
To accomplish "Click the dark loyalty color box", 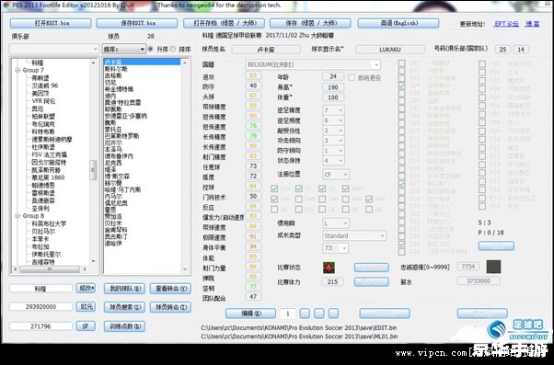I will pyautogui.click(x=493, y=267).
